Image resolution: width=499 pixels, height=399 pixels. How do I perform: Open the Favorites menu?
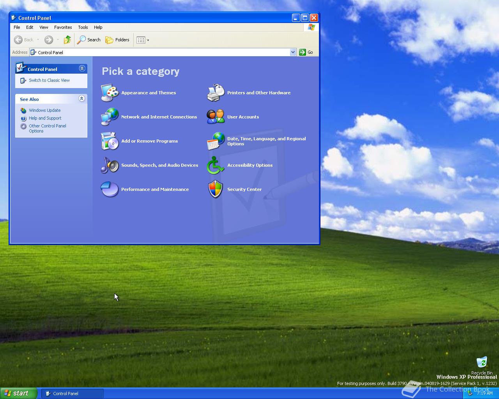[63, 27]
